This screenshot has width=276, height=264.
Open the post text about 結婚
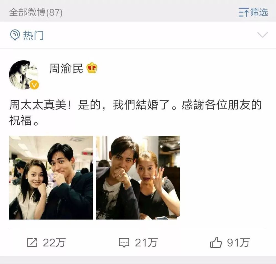(135, 113)
